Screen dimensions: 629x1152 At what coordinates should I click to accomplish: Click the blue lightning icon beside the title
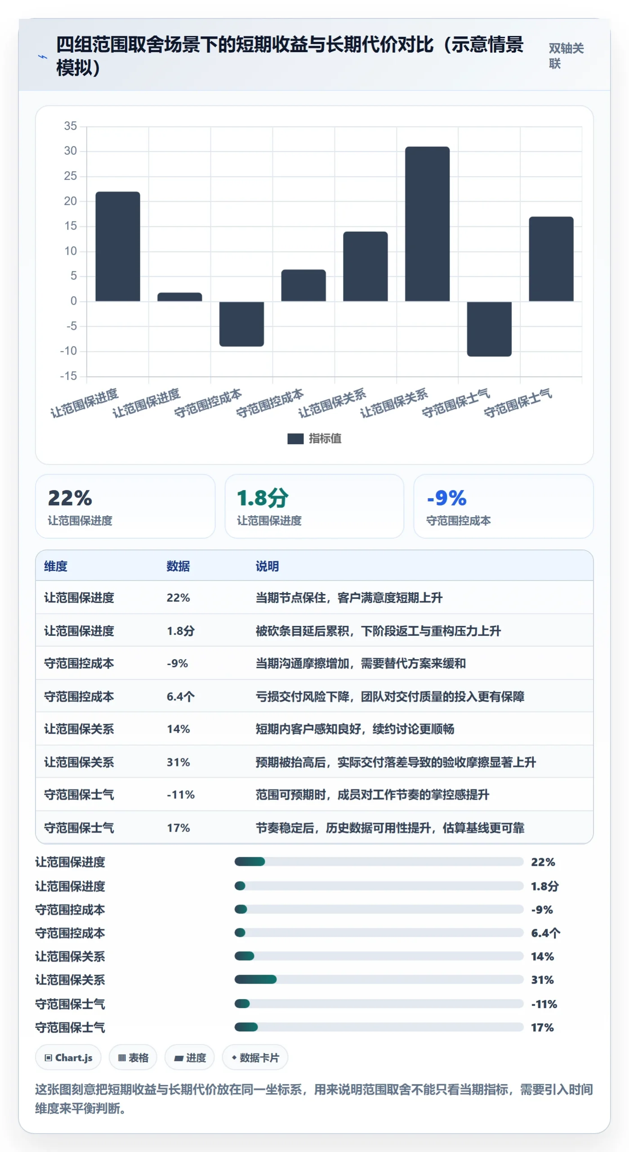tap(42, 57)
